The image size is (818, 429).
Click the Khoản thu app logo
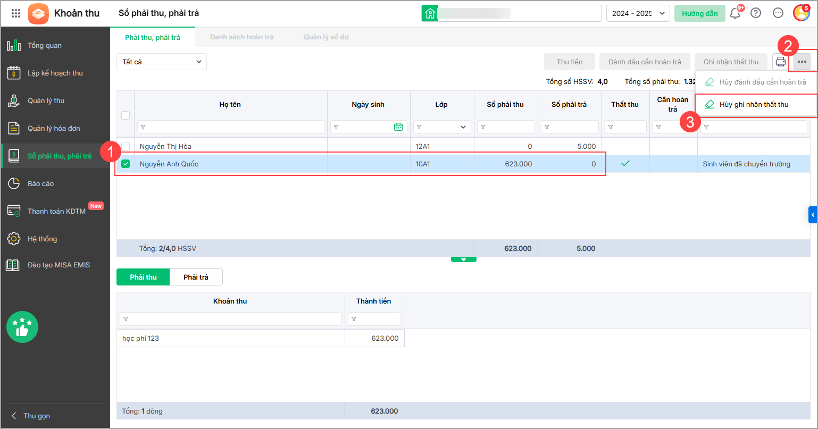pos(38,13)
